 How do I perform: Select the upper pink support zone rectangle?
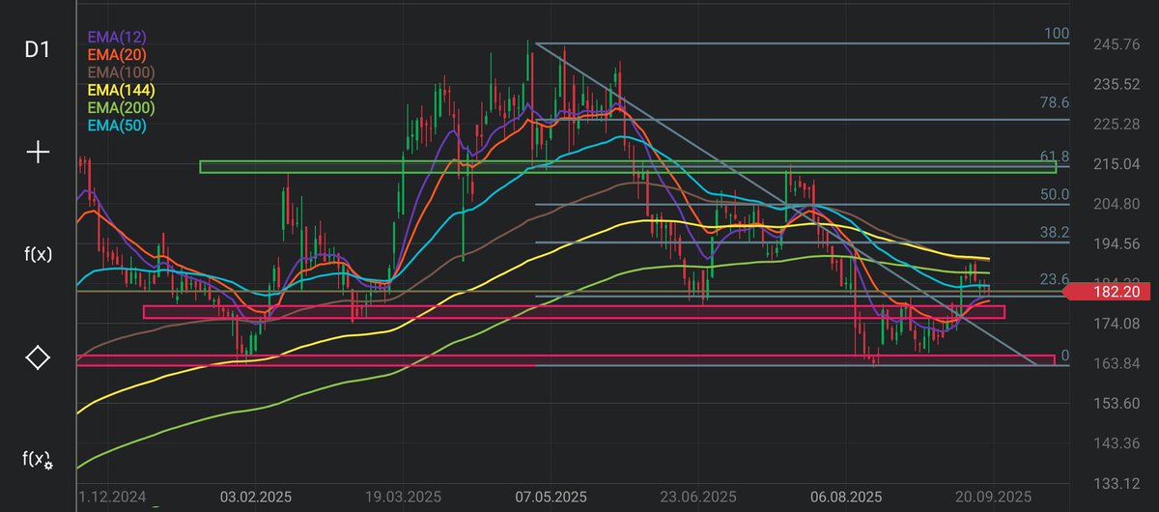[x=574, y=312]
